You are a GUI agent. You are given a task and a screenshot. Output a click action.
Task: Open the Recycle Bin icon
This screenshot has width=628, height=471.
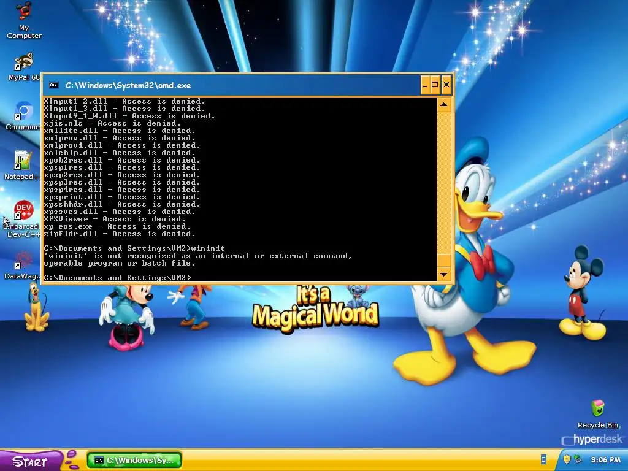click(598, 414)
